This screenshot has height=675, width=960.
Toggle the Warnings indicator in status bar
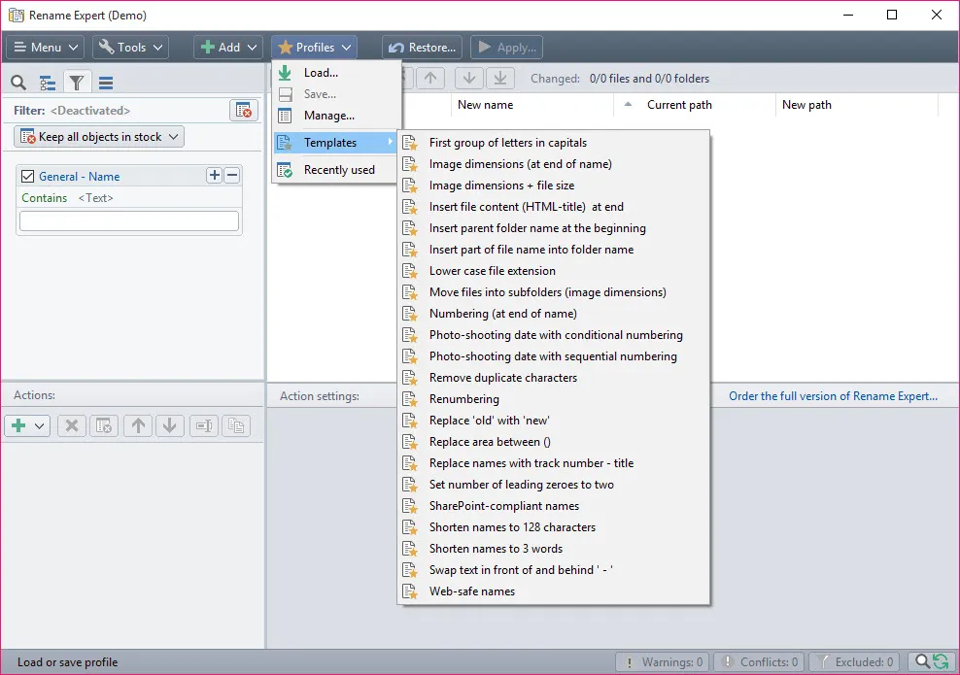point(662,662)
